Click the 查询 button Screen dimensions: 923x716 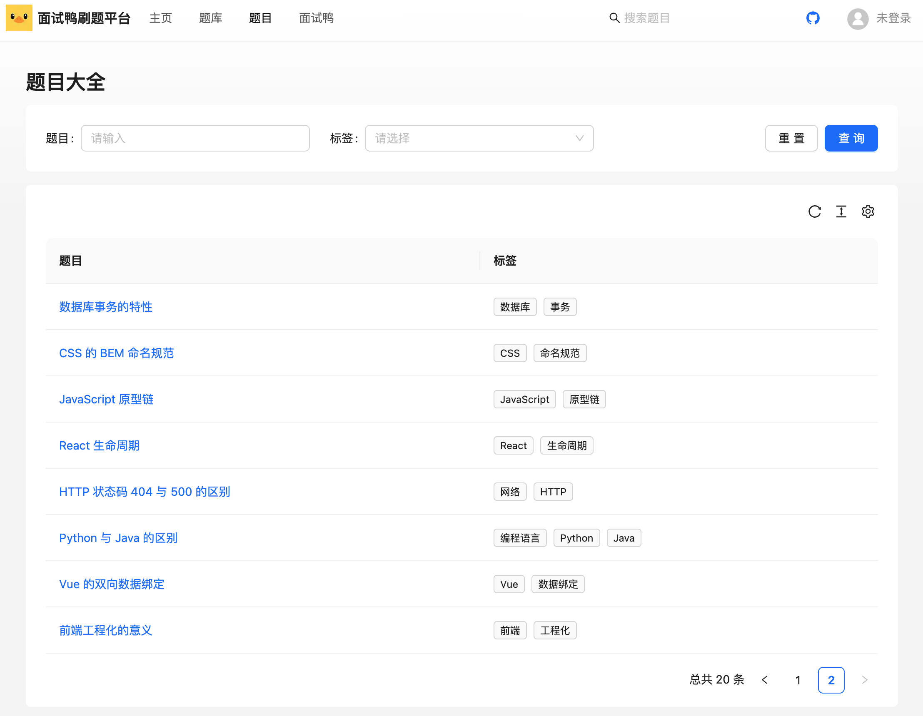[851, 138]
